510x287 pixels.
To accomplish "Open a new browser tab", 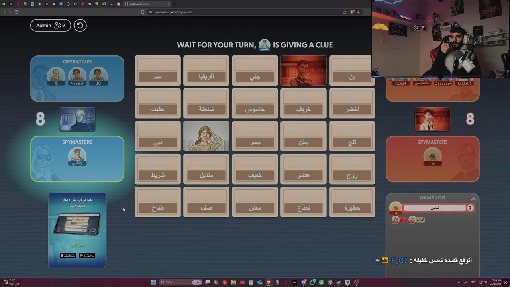I will click(175, 4).
